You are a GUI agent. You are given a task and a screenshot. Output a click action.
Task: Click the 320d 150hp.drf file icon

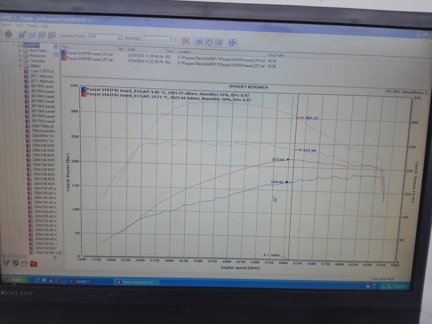(x=27, y=126)
